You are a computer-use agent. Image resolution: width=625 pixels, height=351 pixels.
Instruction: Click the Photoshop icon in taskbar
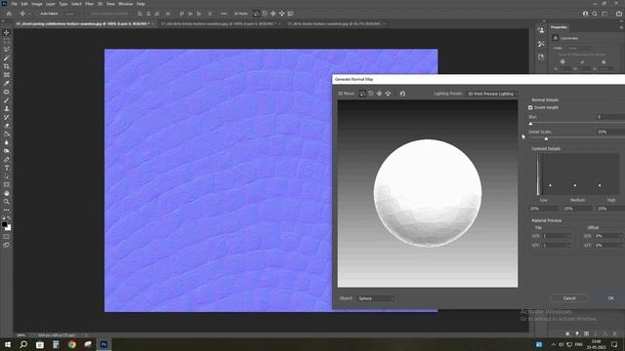click(104, 344)
